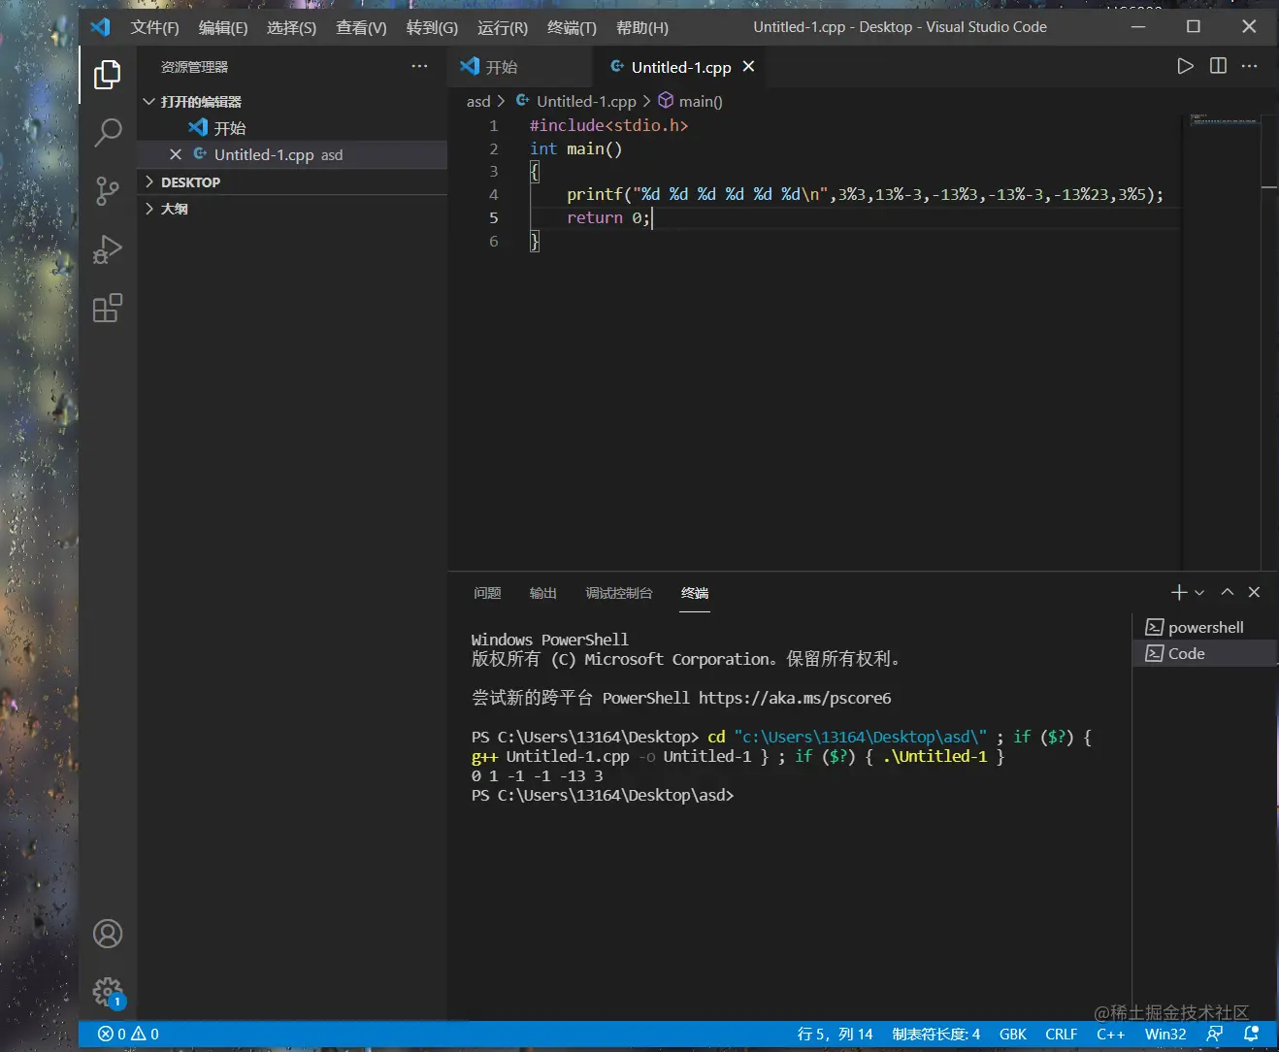Viewport: 1279px width, 1052px height.
Task: Select the powershell terminal instance
Action: tap(1204, 627)
